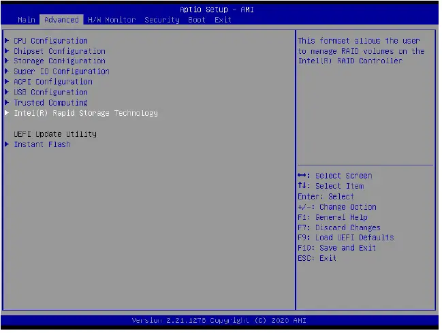Launch Instant Flash utility
This screenshot has height=333, width=442.
point(42,144)
